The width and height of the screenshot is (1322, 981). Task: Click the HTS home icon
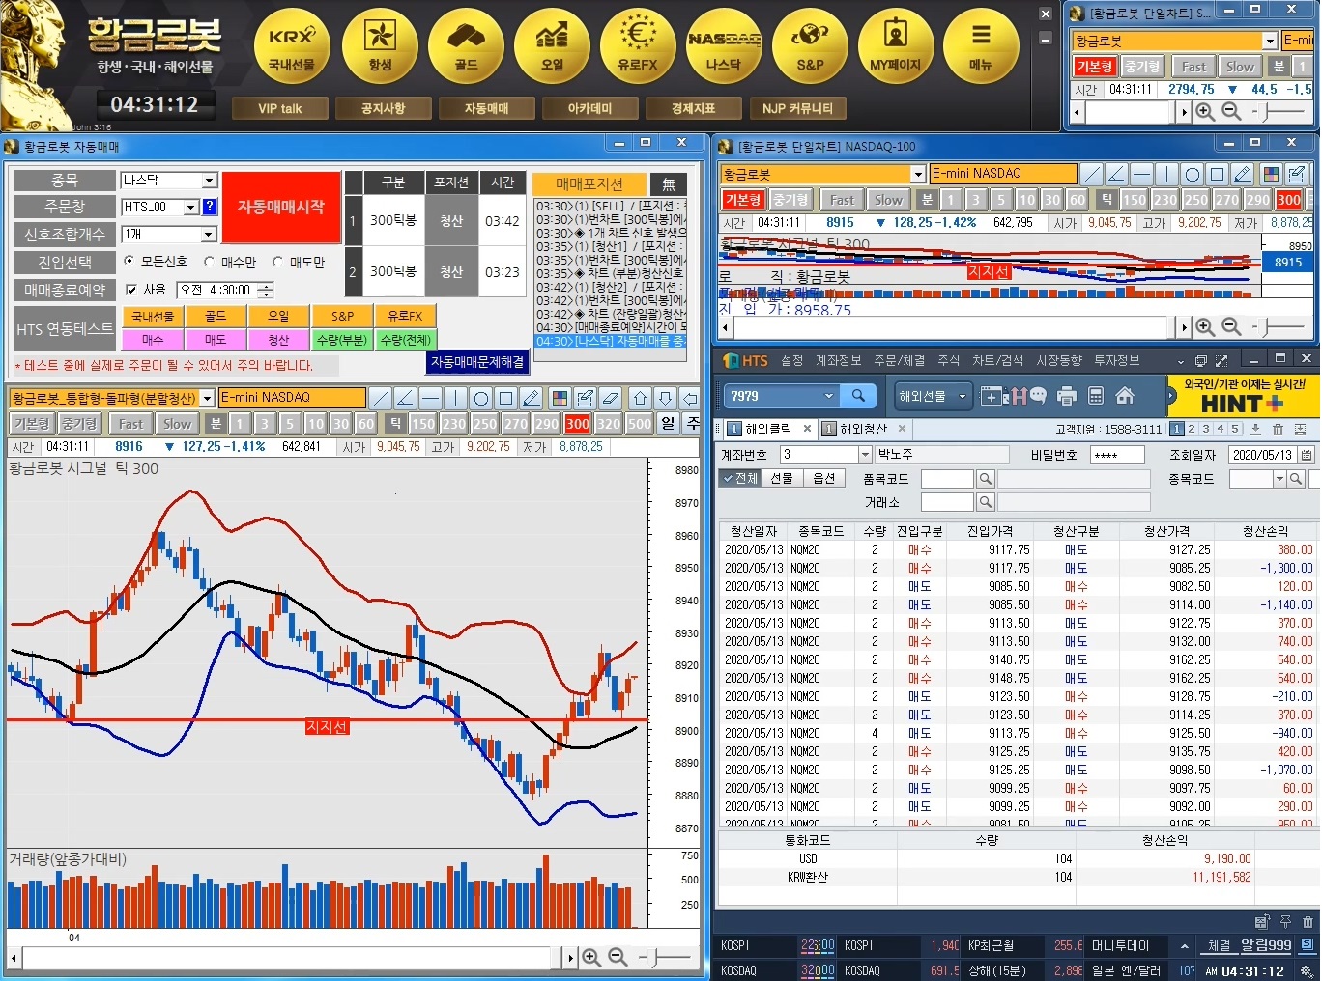[1125, 396]
